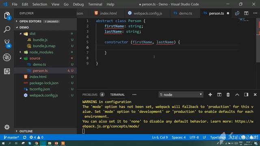Open the taskbar search icon
This screenshot has width=260, height=146.
click(10, 143)
